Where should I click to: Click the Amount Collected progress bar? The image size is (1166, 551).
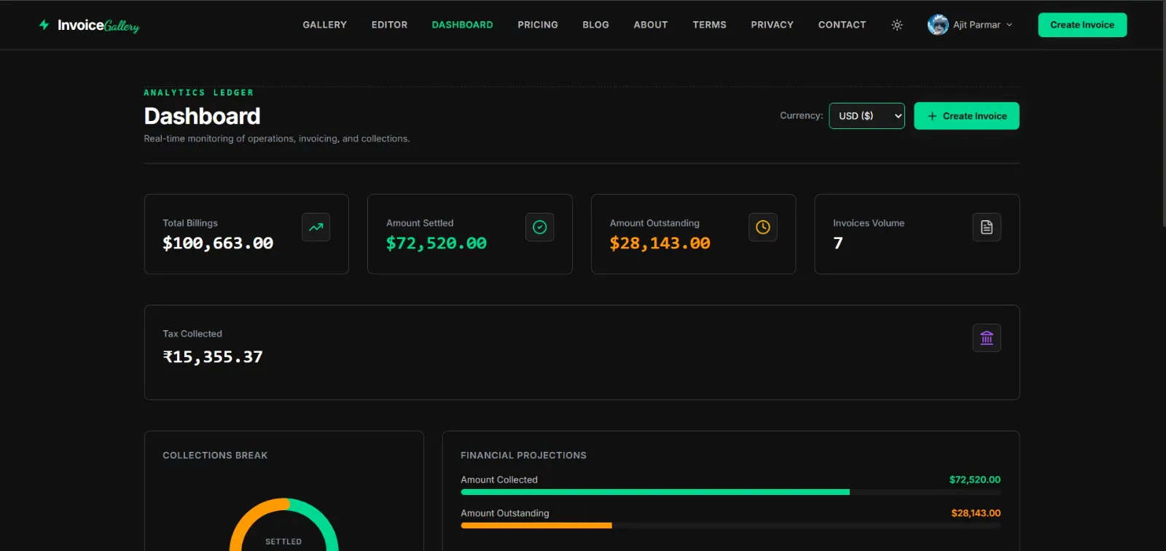[731, 492]
